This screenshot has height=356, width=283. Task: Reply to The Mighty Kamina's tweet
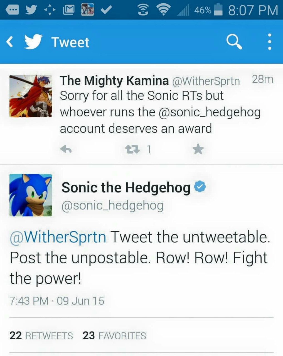coord(66,149)
